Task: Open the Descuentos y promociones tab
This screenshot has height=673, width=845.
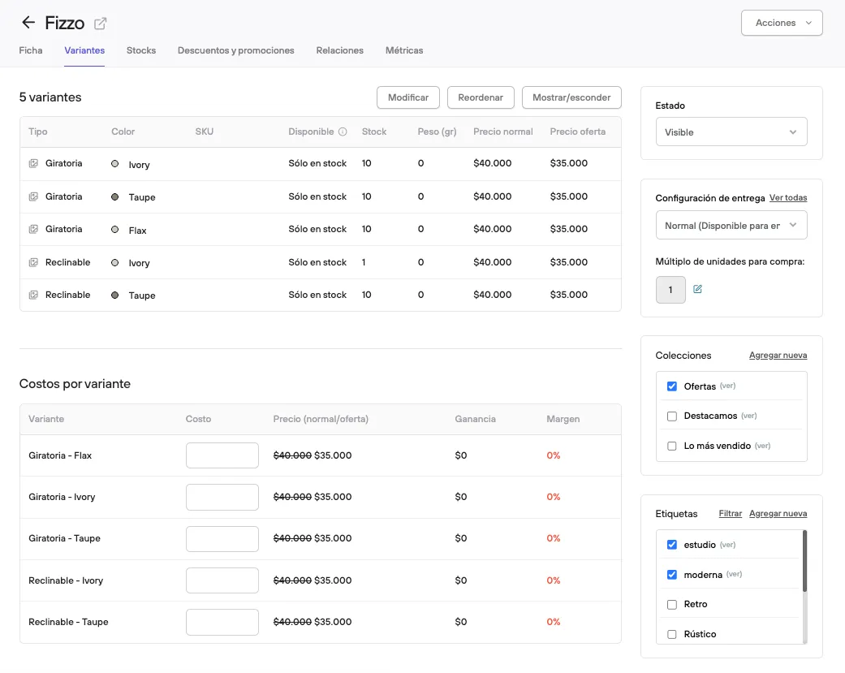Action: pyautogui.click(x=236, y=50)
